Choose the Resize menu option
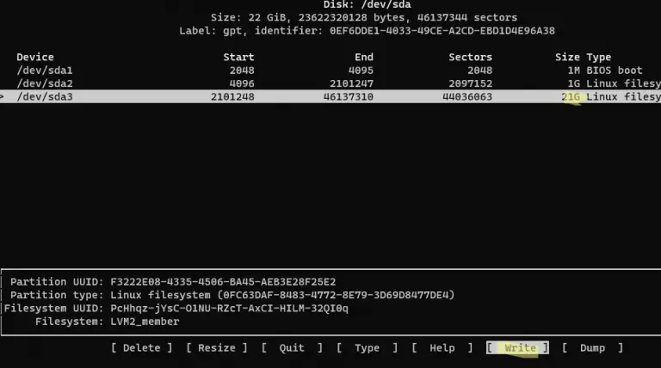Image resolution: width=661 pixels, height=368 pixels. [x=217, y=347]
